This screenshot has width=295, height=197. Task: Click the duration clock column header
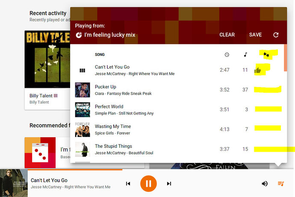(x=227, y=55)
